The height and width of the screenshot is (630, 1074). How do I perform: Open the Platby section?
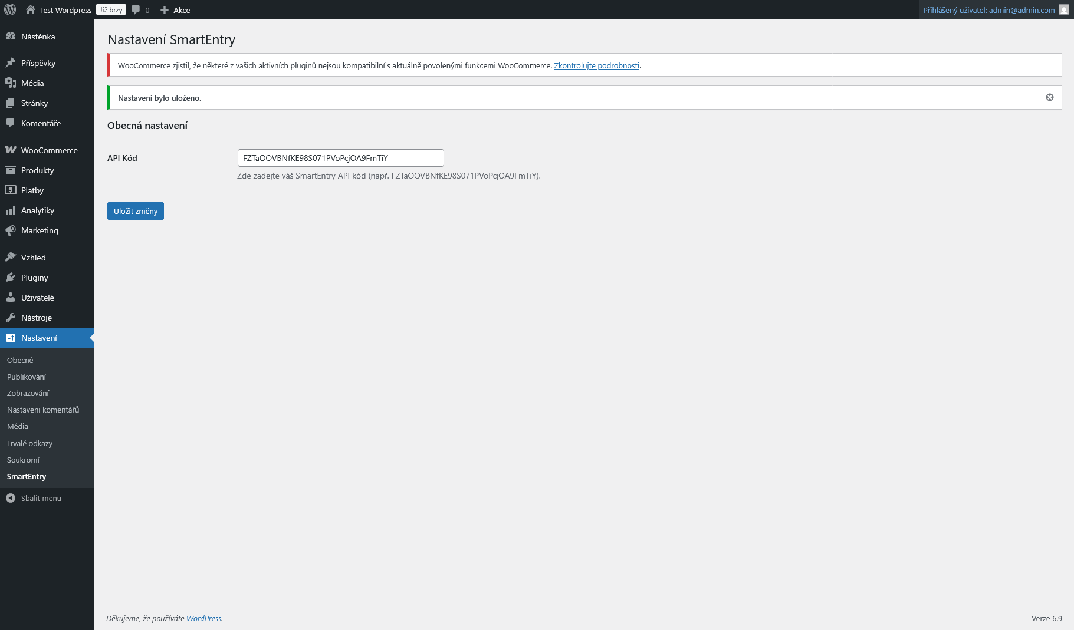pos(31,190)
